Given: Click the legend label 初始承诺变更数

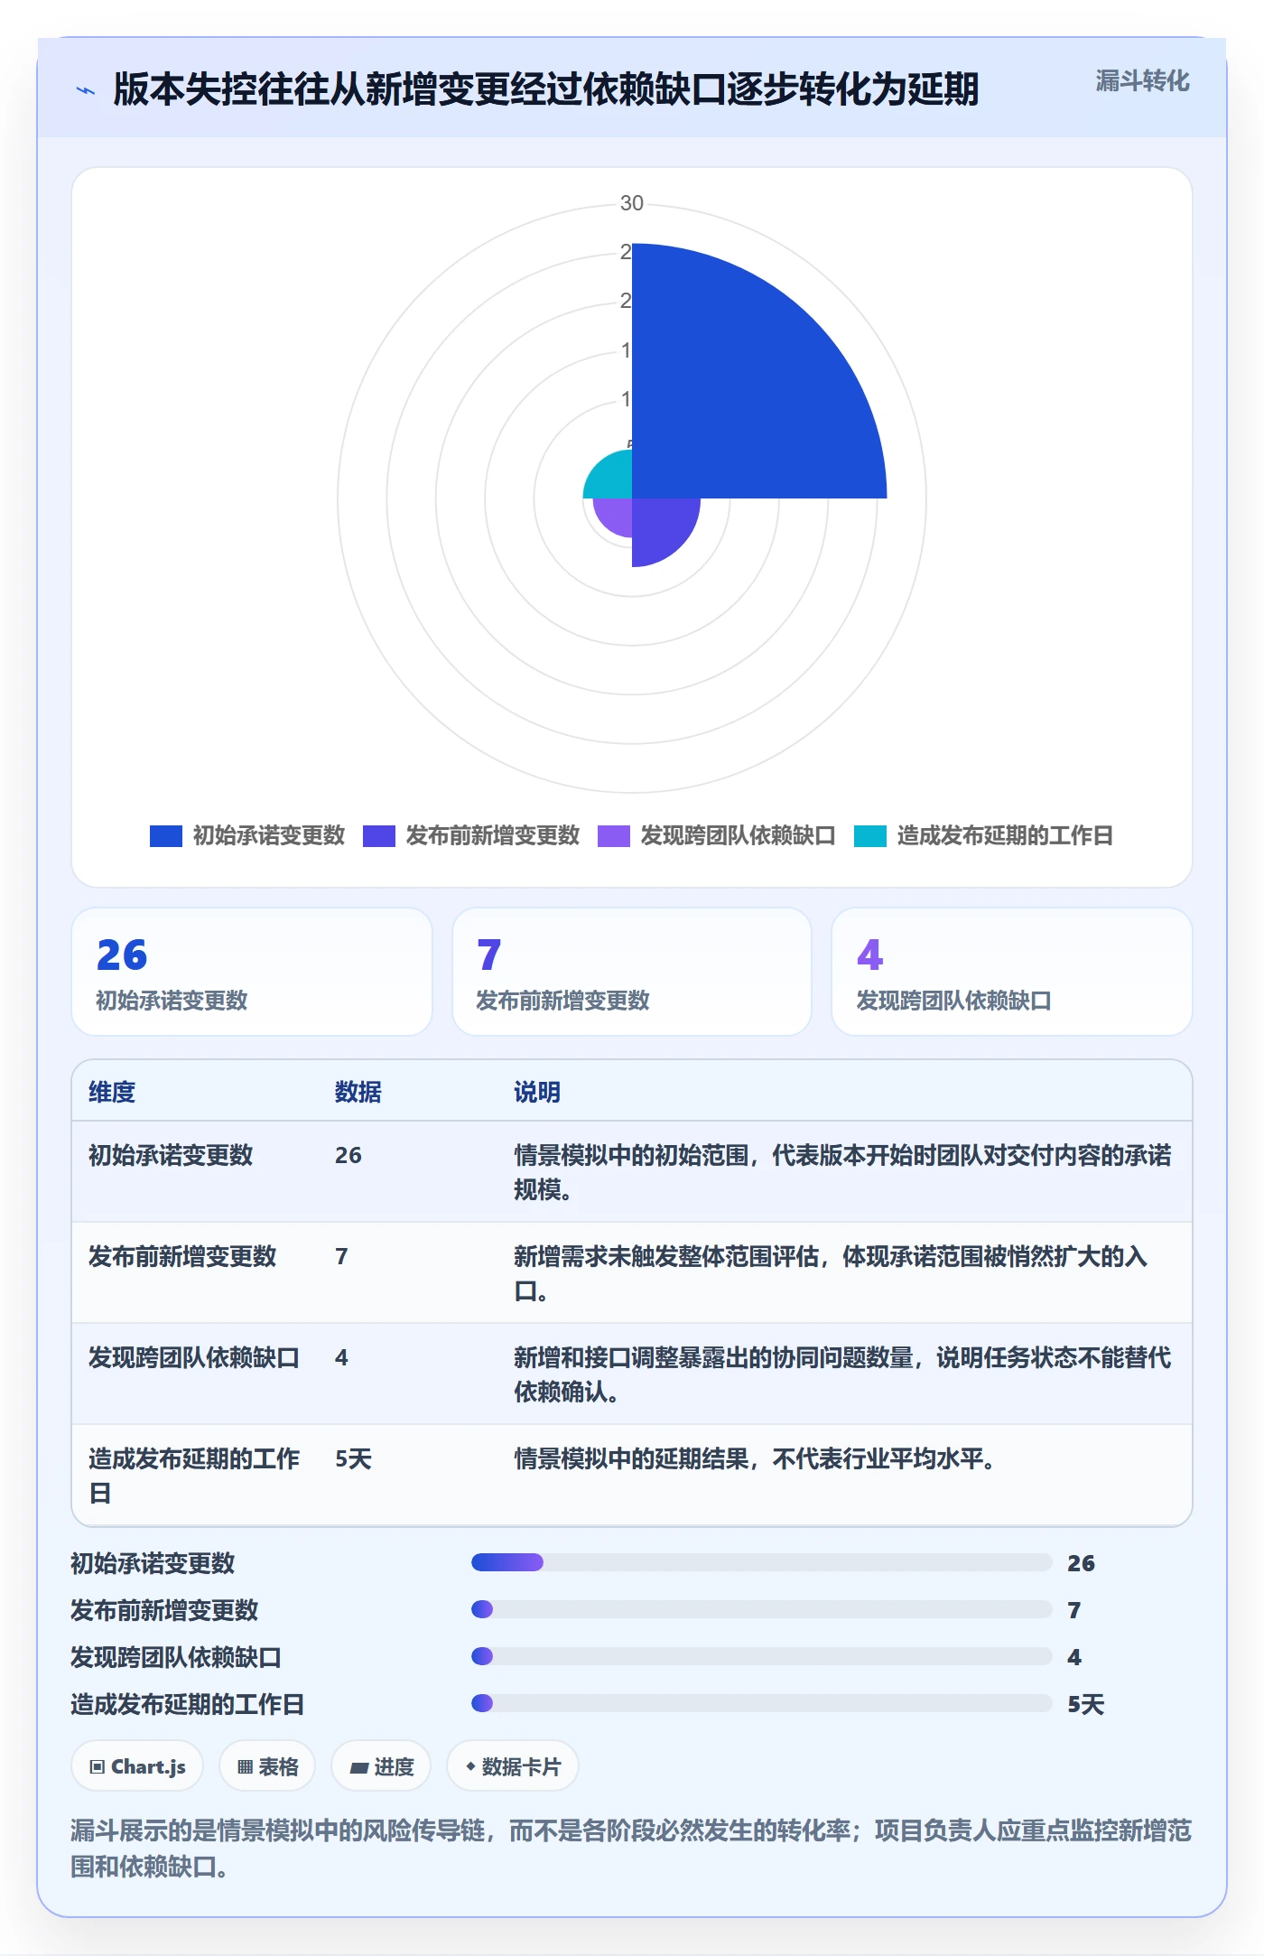Looking at the screenshot, I should click(x=269, y=836).
